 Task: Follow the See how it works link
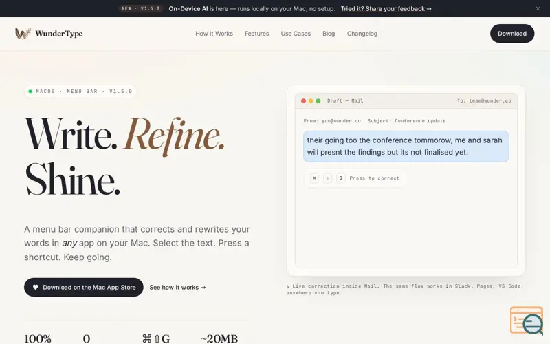click(x=177, y=287)
